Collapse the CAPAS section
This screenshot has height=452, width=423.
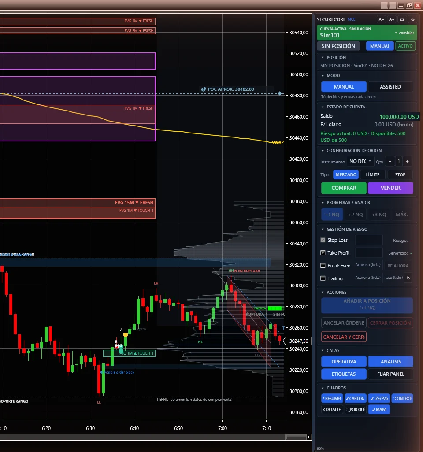[x=323, y=351]
